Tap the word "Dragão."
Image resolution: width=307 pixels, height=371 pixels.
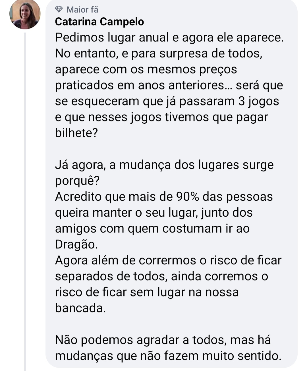pyautogui.click(x=76, y=244)
